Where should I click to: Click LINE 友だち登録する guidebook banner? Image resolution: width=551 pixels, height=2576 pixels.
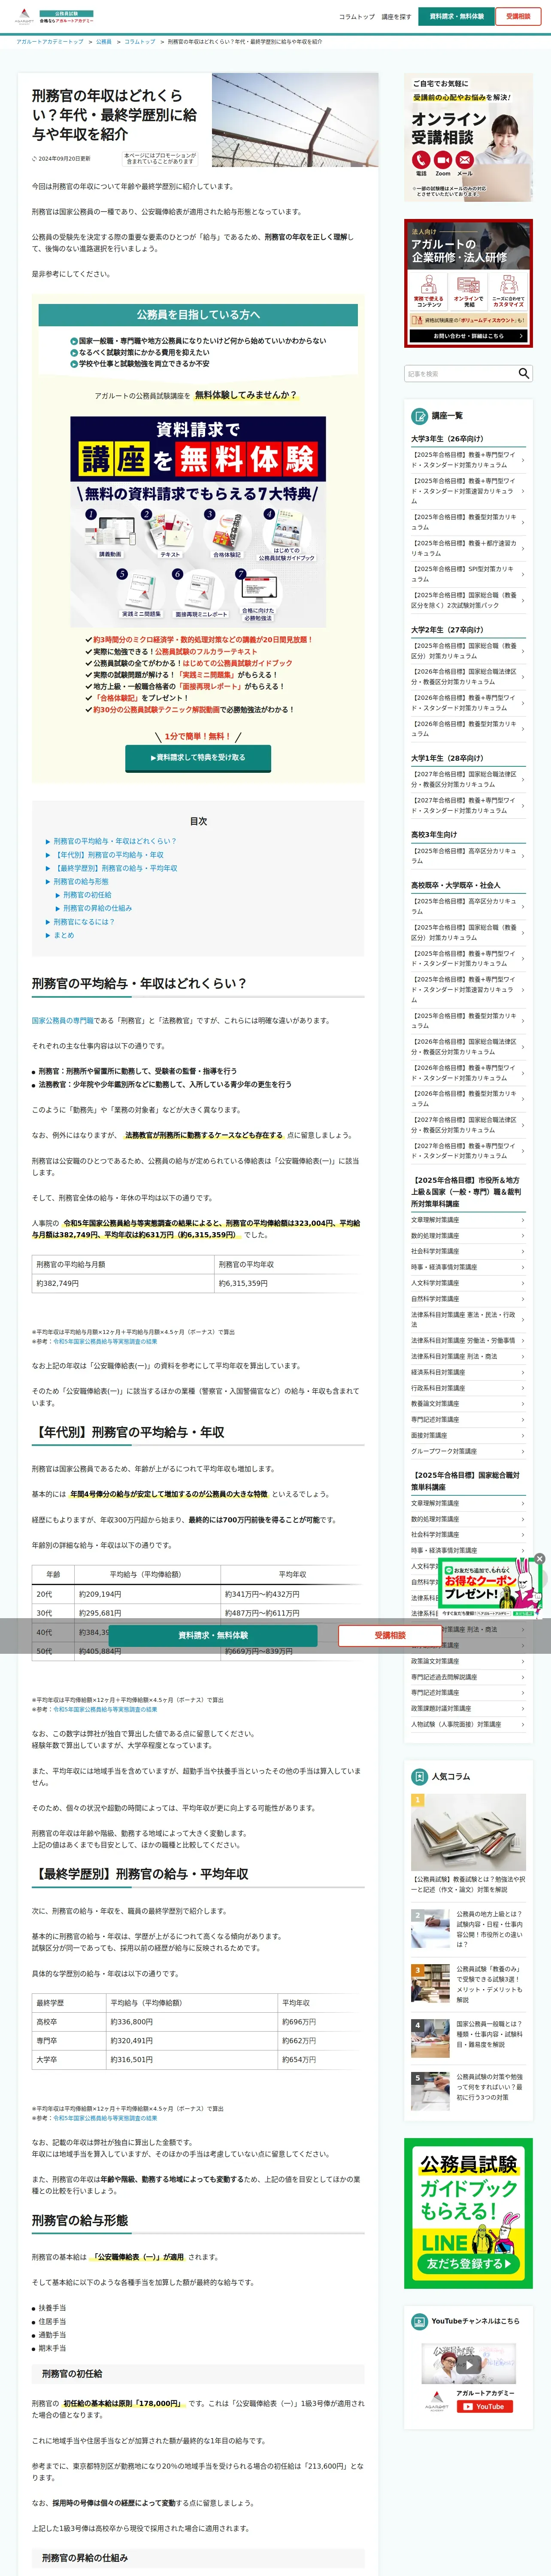coord(468,2213)
